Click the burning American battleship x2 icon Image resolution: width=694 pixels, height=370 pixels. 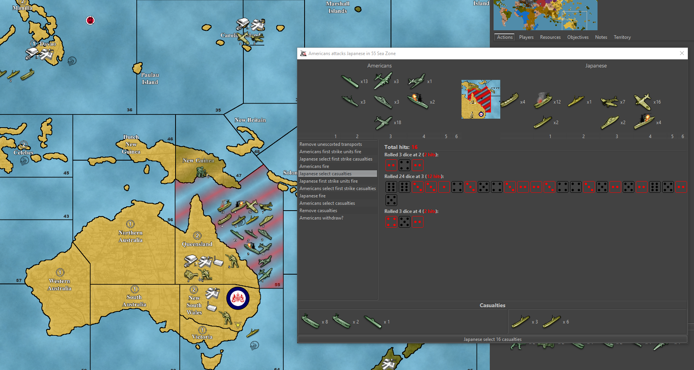pos(418,101)
